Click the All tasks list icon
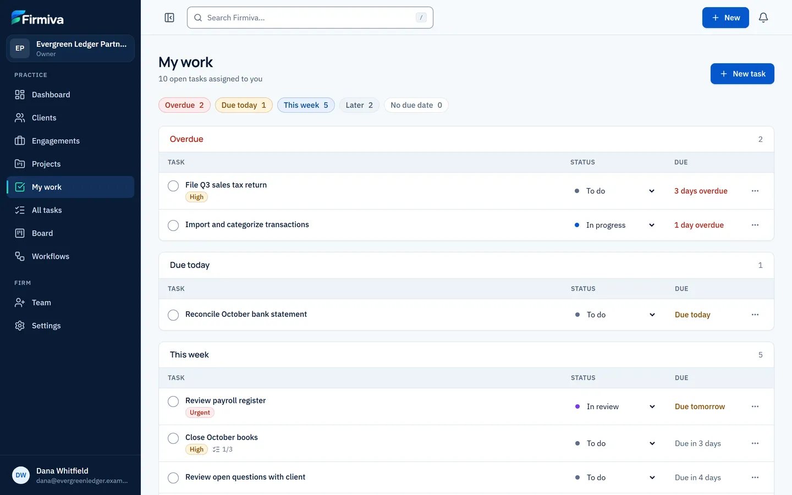The image size is (792, 495). pos(20,210)
